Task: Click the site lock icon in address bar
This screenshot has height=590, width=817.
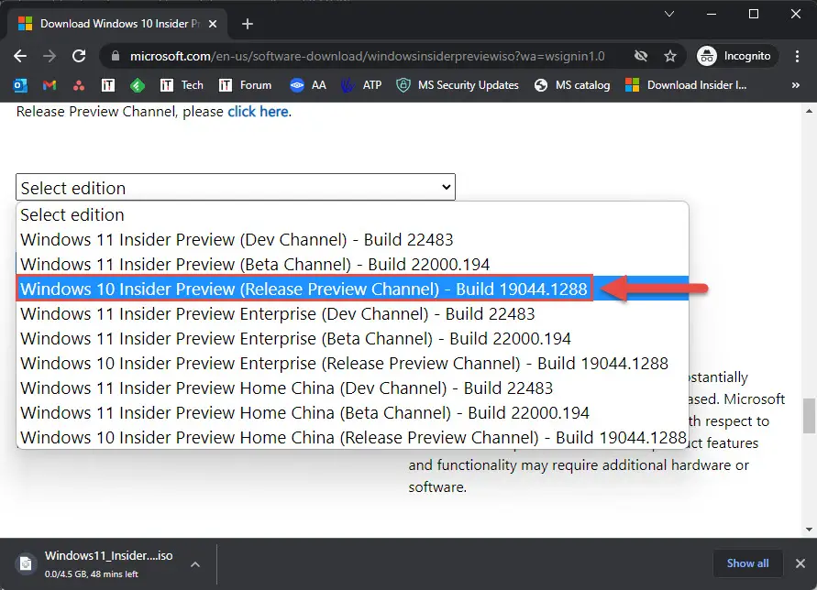Action: click(x=116, y=56)
